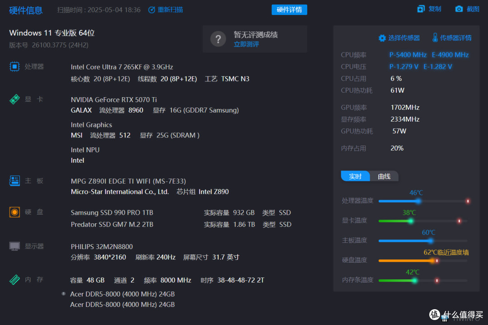
Task: Click 3840*2160 resolution value
Action: (110, 257)
